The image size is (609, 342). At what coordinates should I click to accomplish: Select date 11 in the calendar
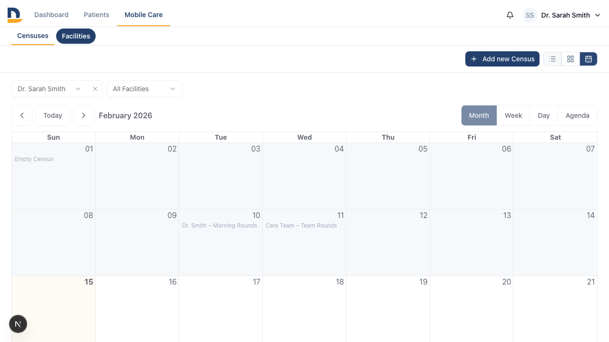coord(340,215)
